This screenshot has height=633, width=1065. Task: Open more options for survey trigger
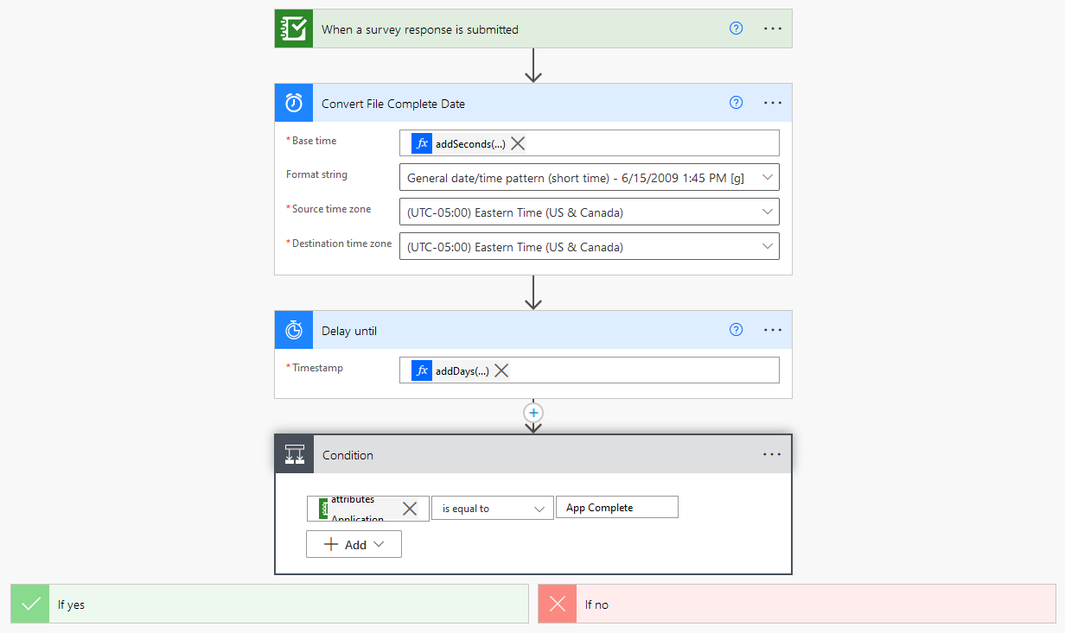pyautogui.click(x=772, y=28)
